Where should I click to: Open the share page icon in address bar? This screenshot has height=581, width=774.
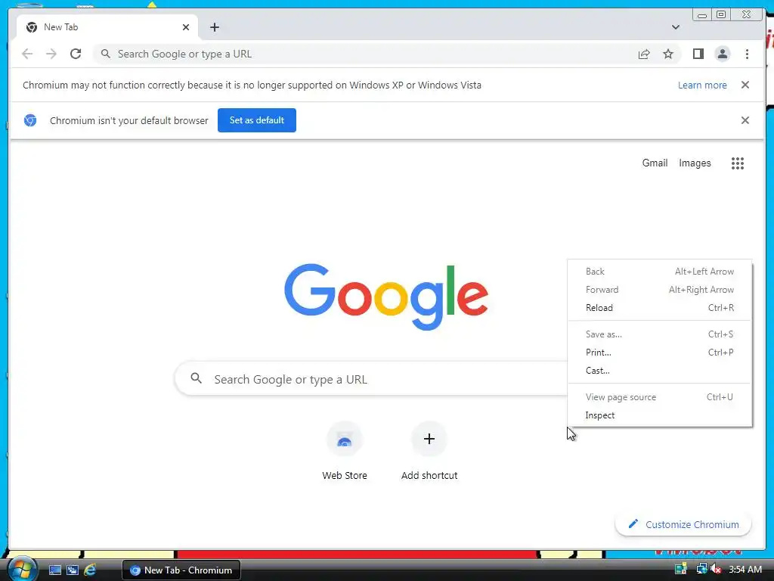644,54
